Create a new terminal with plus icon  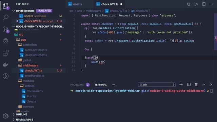(181, 84)
